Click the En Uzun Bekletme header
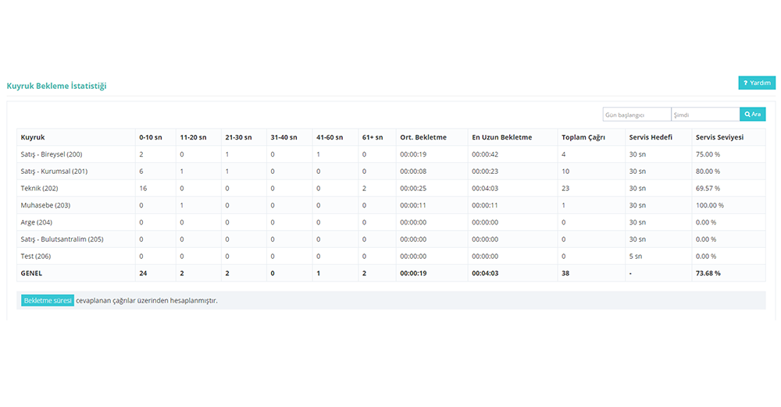The height and width of the screenshot is (407, 781). tap(501, 137)
